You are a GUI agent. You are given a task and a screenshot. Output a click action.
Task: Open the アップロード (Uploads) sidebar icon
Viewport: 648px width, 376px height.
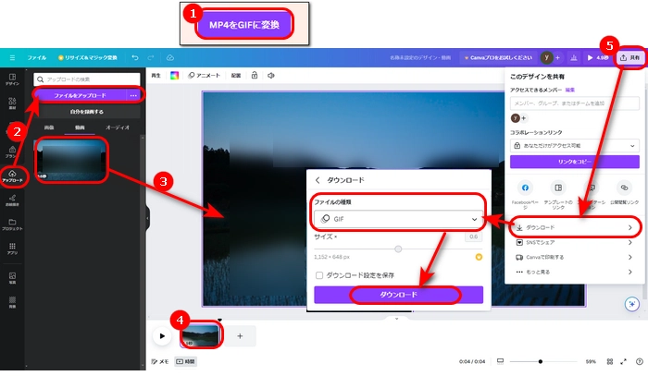coord(13,174)
